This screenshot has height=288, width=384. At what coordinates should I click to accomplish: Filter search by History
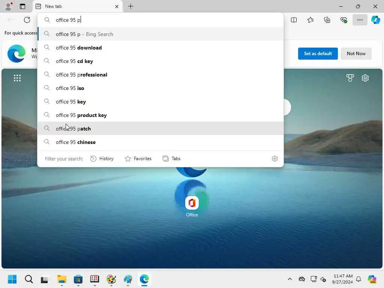pyautogui.click(x=102, y=159)
